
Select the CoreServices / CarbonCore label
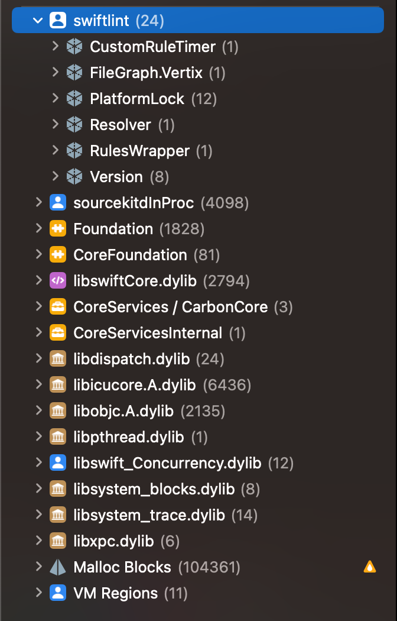170,307
